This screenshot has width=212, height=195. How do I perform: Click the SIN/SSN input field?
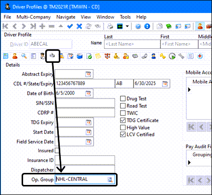click(85, 103)
